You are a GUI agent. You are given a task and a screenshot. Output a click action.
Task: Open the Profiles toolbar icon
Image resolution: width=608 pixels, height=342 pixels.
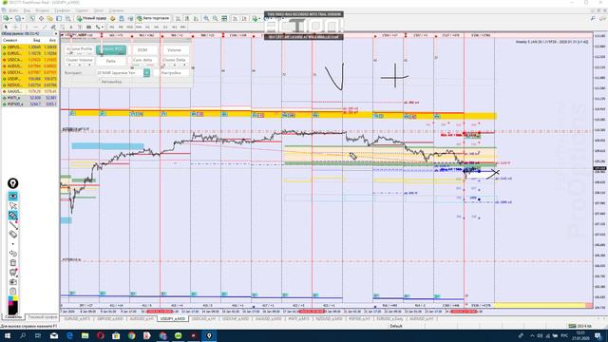[17, 18]
